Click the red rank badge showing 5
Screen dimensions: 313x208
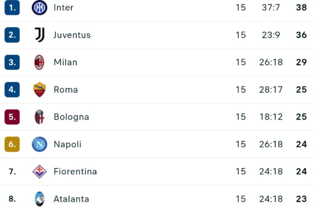[x=12, y=117]
